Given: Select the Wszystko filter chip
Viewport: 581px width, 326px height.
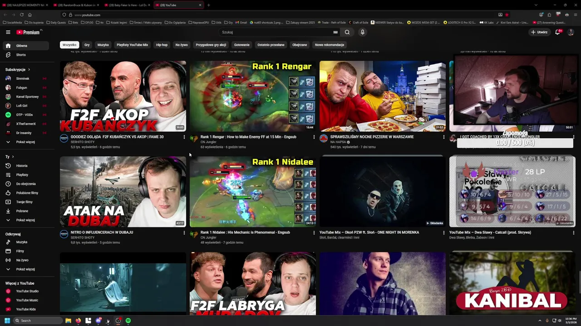Looking at the screenshot, I should click(69, 45).
